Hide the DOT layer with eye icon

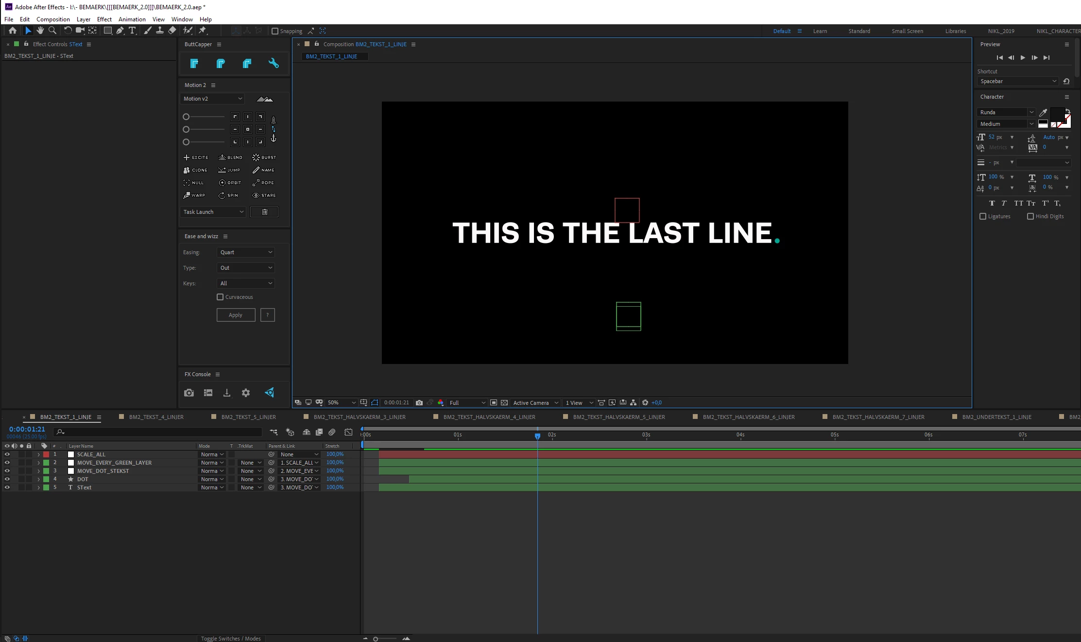pyautogui.click(x=7, y=479)
